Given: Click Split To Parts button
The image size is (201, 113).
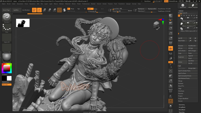Looking at the screenshot, I should tap(188, 73).
